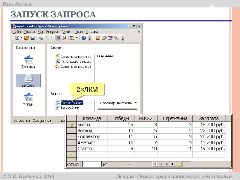The height and width of the screenshot is (180, 240).
Task: Click the '13 200 руб.' salary cell
Action: click(209, 142)
